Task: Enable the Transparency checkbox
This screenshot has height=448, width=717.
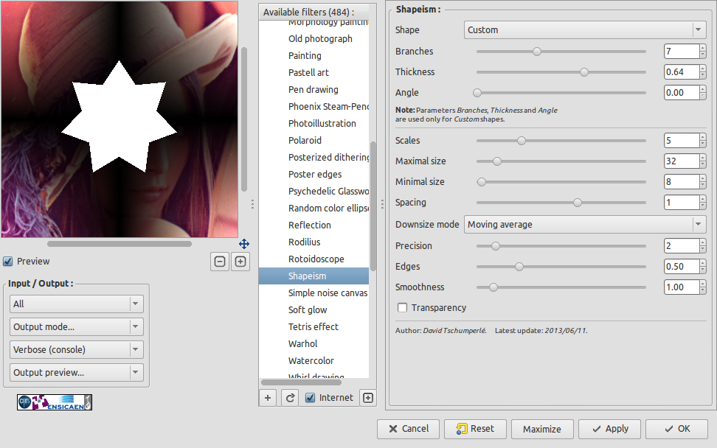Action: [x=403, y=308]
